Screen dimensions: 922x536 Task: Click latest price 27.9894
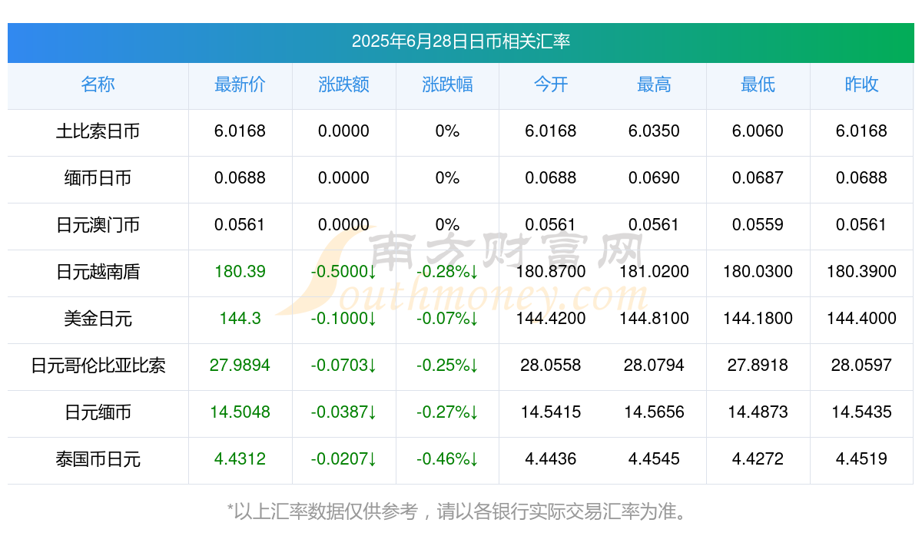coord(240,366)
